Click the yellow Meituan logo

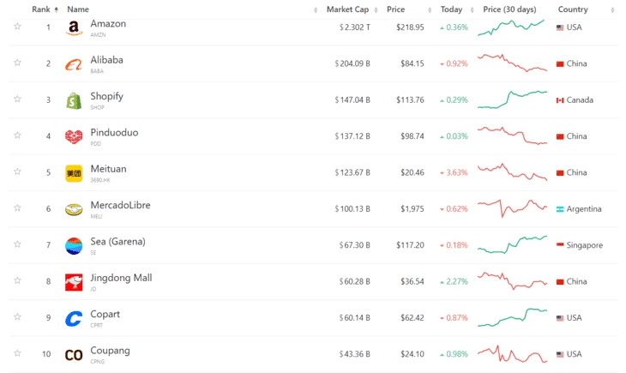tap(74, 173)
